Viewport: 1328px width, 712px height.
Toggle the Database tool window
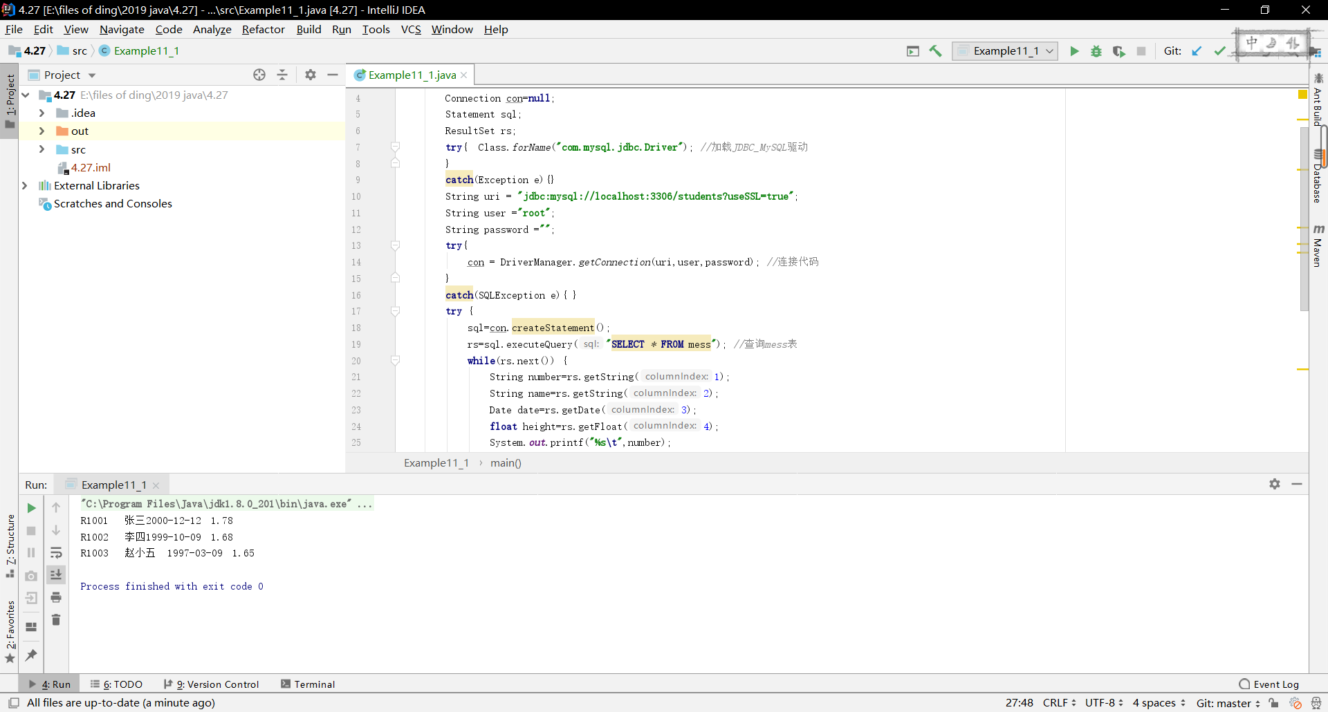1318,177
